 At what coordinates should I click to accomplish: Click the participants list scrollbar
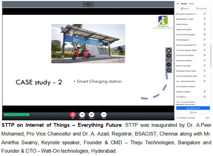(211, 50)
